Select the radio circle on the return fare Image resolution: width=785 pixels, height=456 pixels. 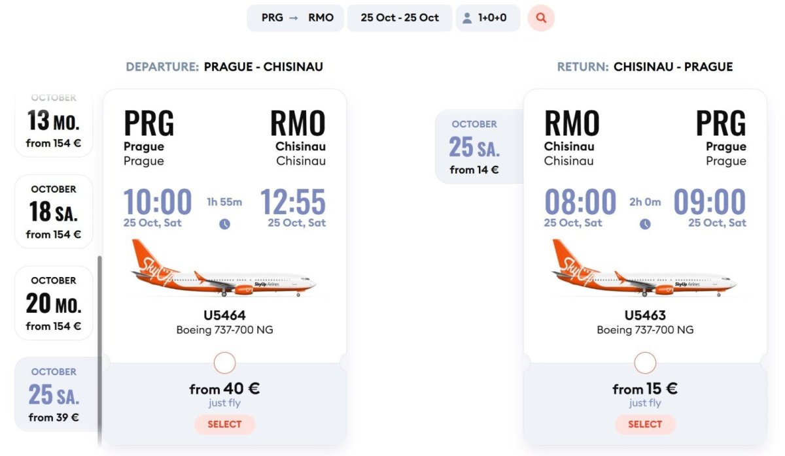pyautogui.click(x=645, y=363)
